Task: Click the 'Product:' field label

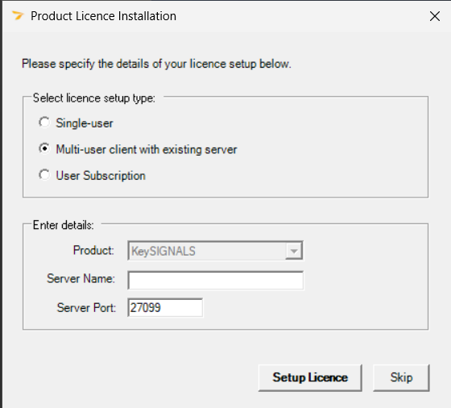Action: tap(93, 250)
